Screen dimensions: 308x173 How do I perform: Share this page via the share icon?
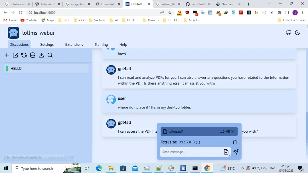(x=162, y=13)
